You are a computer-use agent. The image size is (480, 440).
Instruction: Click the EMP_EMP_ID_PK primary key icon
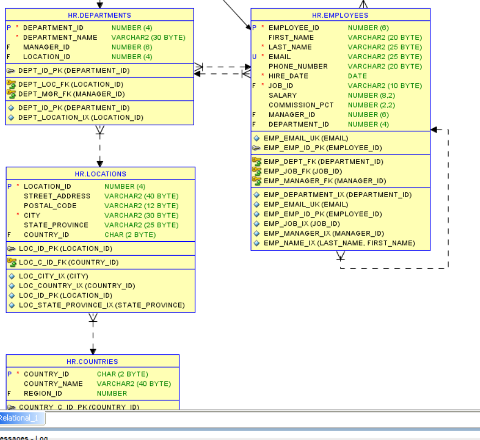[x=257, y=148]
